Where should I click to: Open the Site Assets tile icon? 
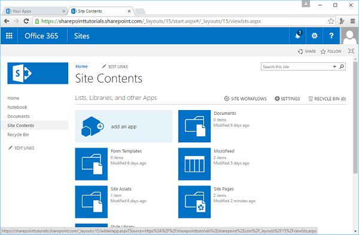(91, 202)
